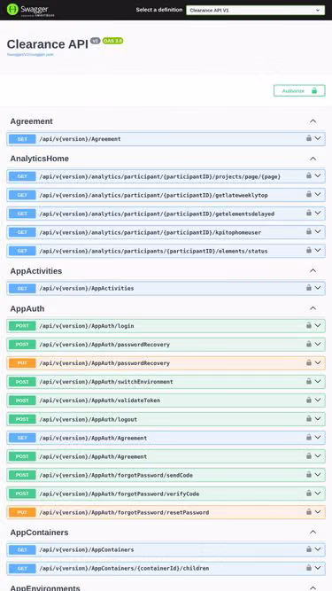The width and height of the screenshot is (332, 591).
Task: Click lock icon on AppActivities endpoint row
Action: click(309, 288)
